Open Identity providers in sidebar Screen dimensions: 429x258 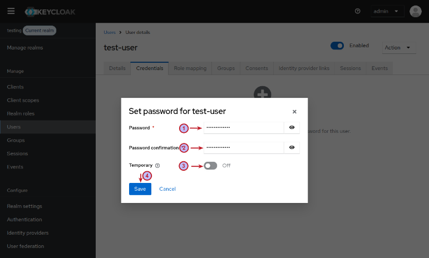pos(28,233)
